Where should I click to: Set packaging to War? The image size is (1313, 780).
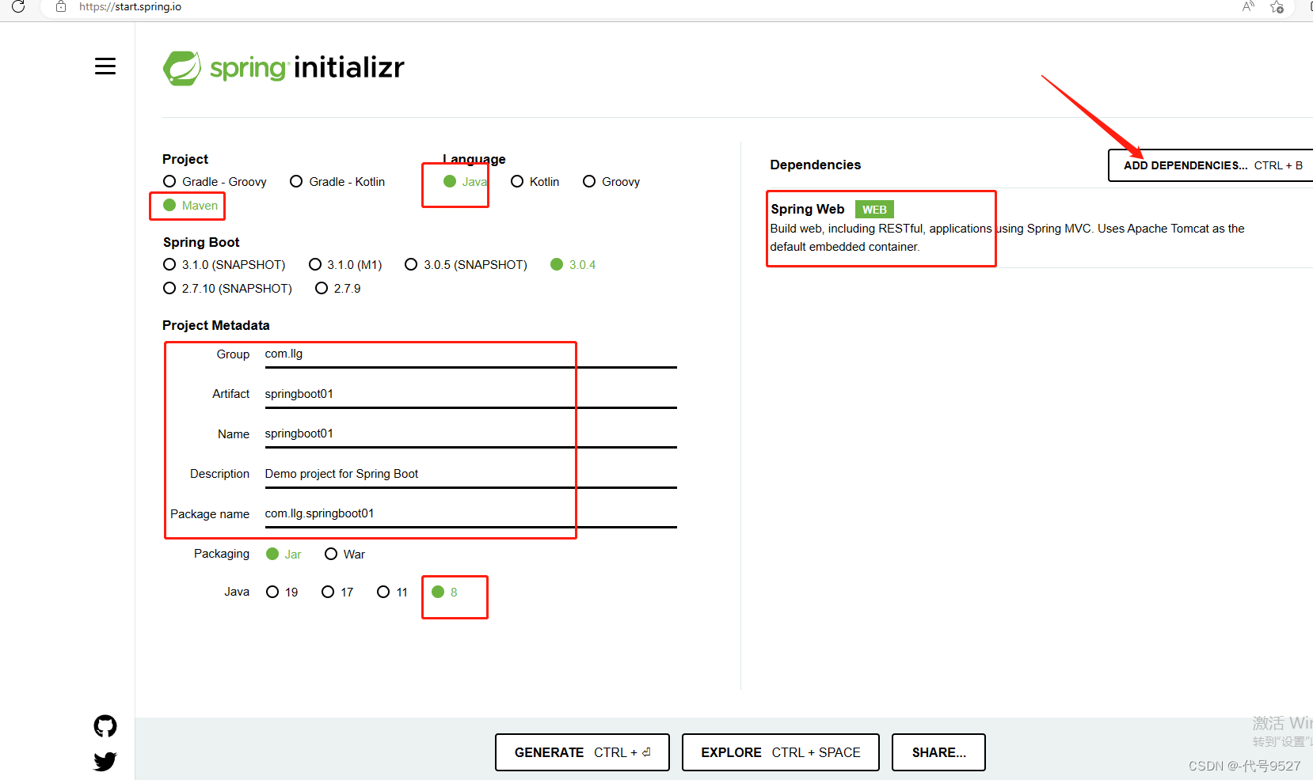pyautogui.click(x=344, y=555)
